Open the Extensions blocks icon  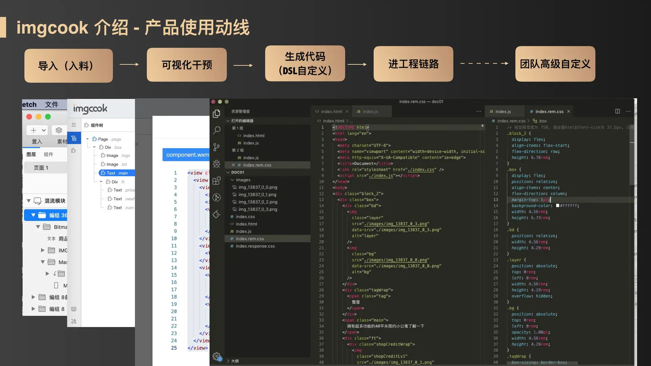[x=216, y=181]
